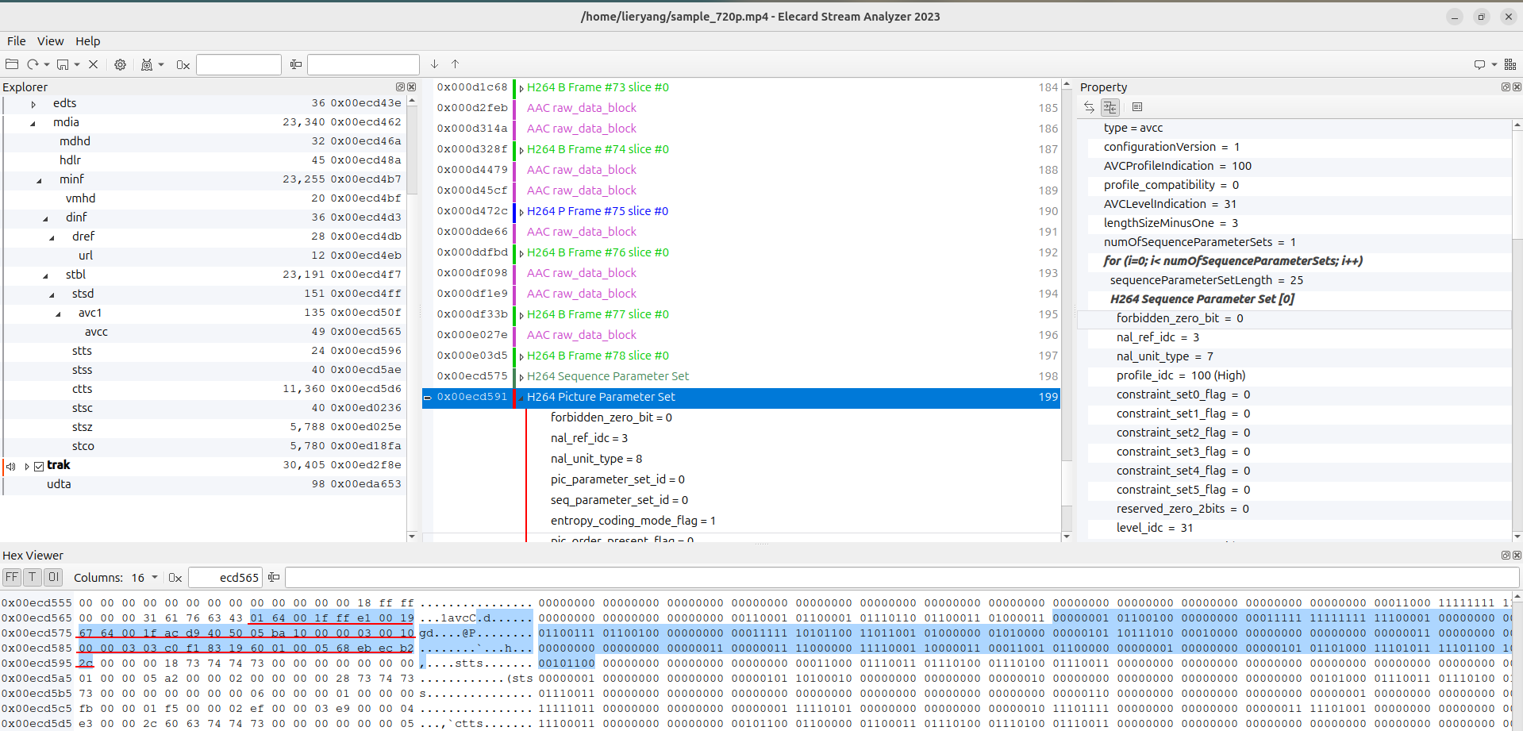Click the text search icon in main toolbar
This screenshot has height=731, width=1523.
(x=296, y=64)
